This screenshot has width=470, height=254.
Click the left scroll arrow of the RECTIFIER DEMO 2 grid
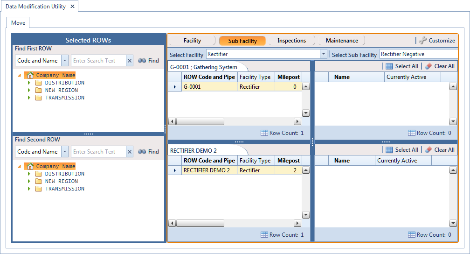coord(172,223)
